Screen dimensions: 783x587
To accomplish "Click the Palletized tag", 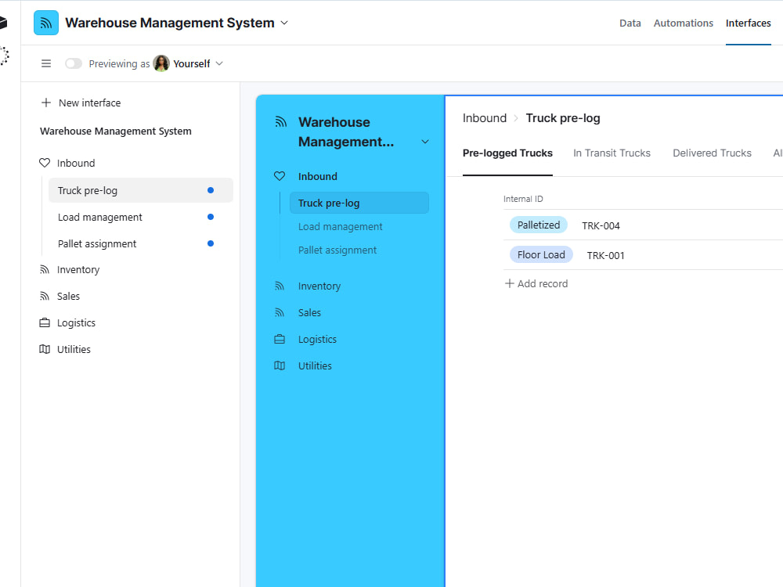I will click(x=539, y=225).
